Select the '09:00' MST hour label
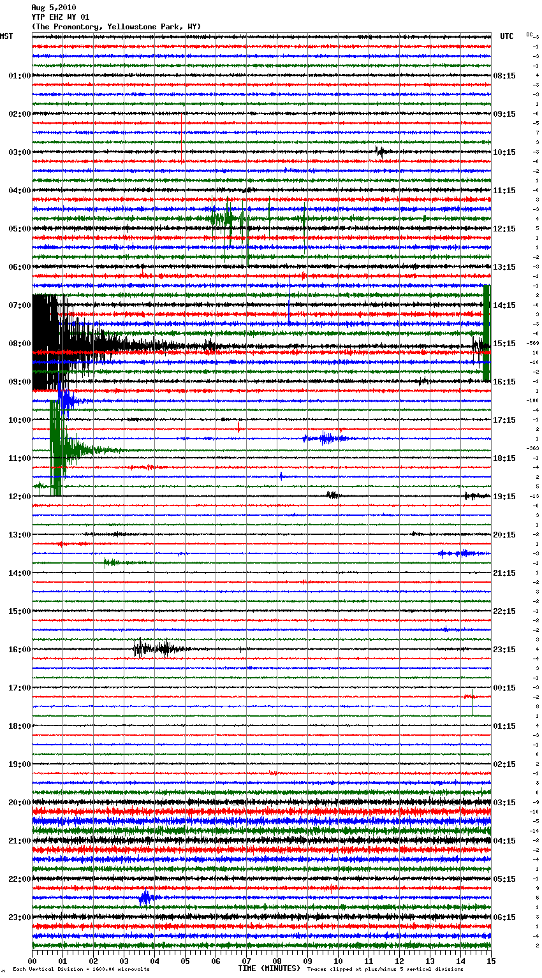The width and height of the screenshot is (542, 978). 20,382
